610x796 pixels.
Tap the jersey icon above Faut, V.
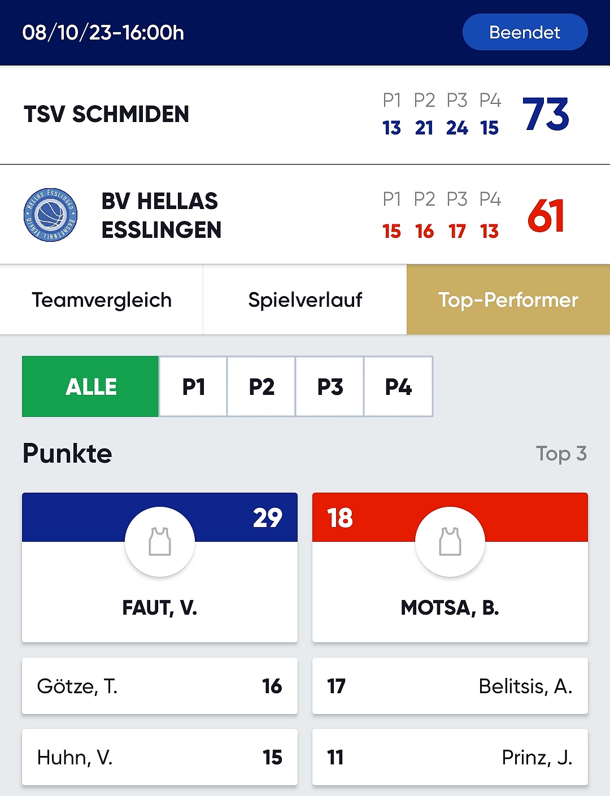160,542
